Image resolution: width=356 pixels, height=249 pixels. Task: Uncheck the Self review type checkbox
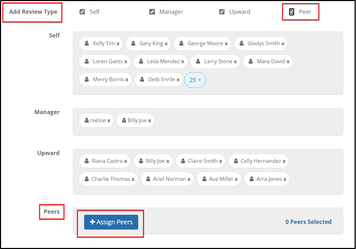click(82, 12)
